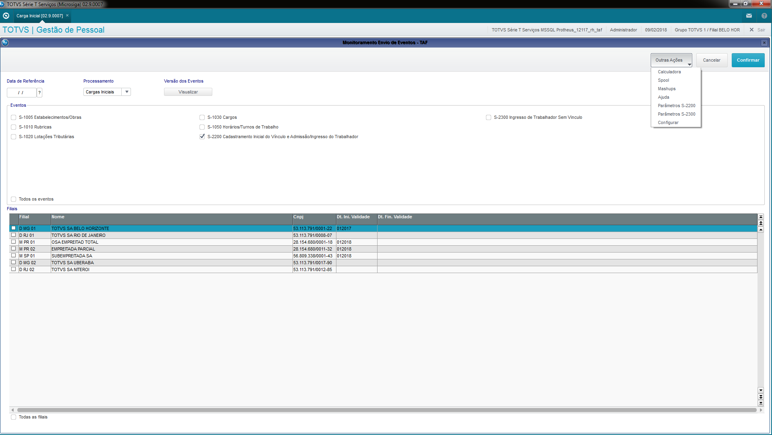Tick the checkbox for filial M SP 01

point(14,256)
